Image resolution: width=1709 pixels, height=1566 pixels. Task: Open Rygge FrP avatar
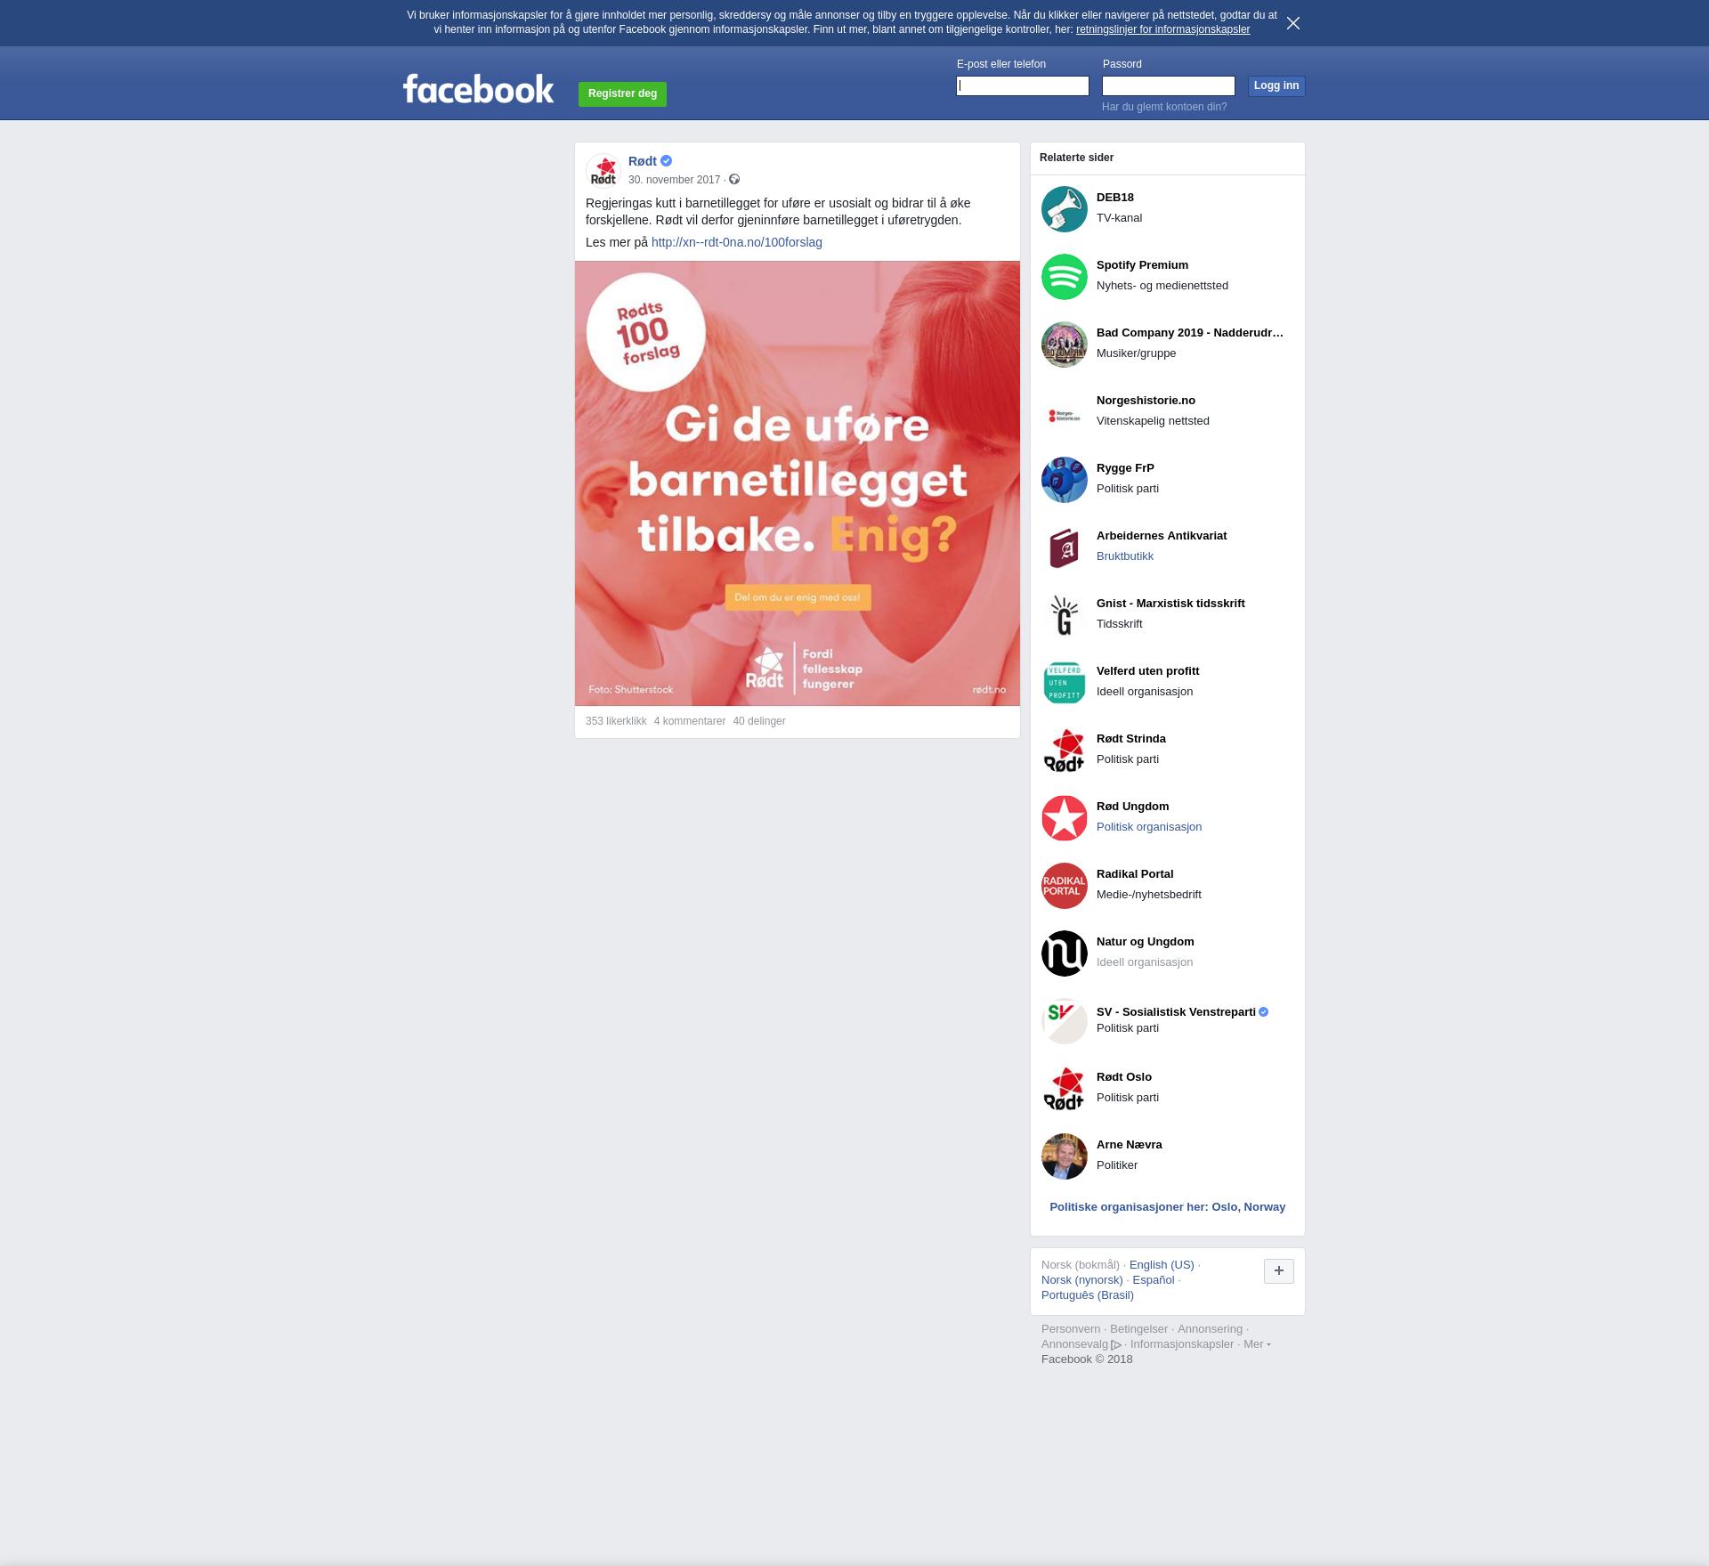tap(1065, 480)
